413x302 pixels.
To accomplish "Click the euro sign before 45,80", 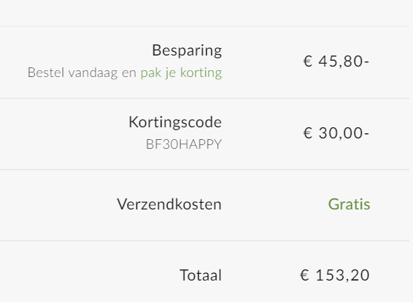I will point(308,61).
